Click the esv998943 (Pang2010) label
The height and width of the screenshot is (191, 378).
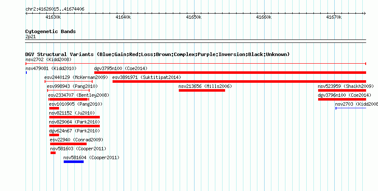pos(72,86)
